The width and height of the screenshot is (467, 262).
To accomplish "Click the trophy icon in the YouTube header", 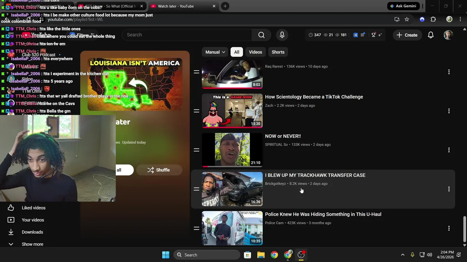I will point(374,35).
